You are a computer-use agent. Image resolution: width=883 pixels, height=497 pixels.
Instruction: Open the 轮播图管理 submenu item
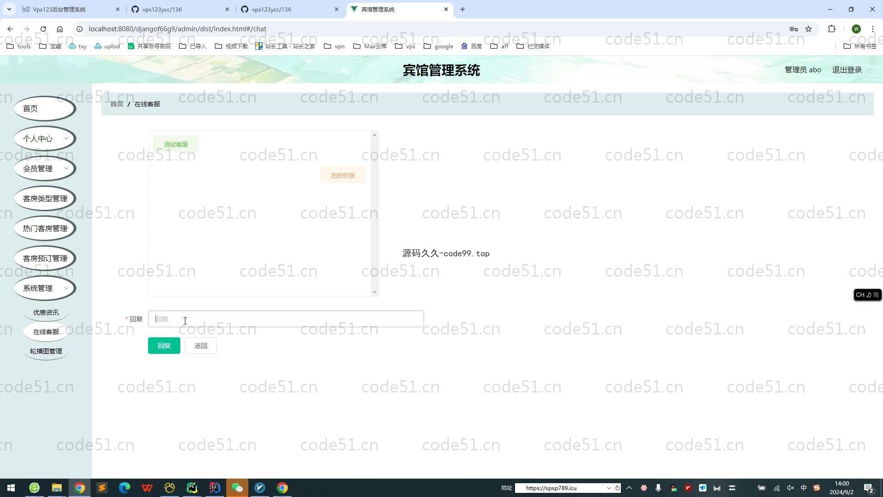click(46, 351)
